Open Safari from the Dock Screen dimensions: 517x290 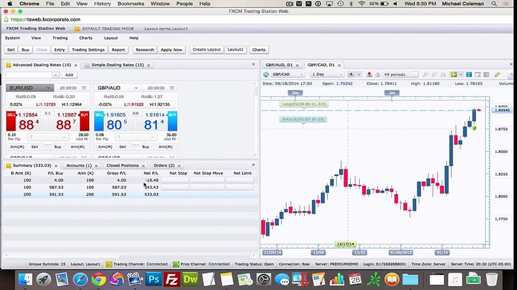coord(80,279)
